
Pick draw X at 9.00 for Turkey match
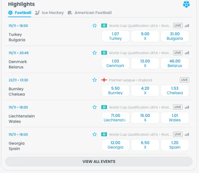tap(145, 36)
